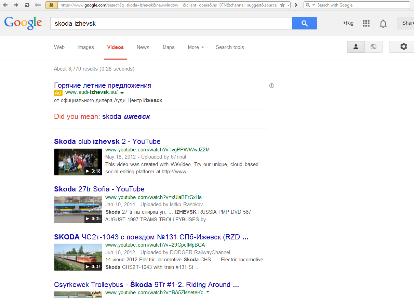Click the Google logo

tap(23, 23)
